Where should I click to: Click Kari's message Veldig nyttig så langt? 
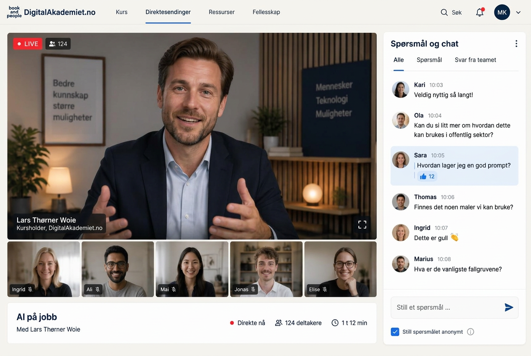point(444,95)
